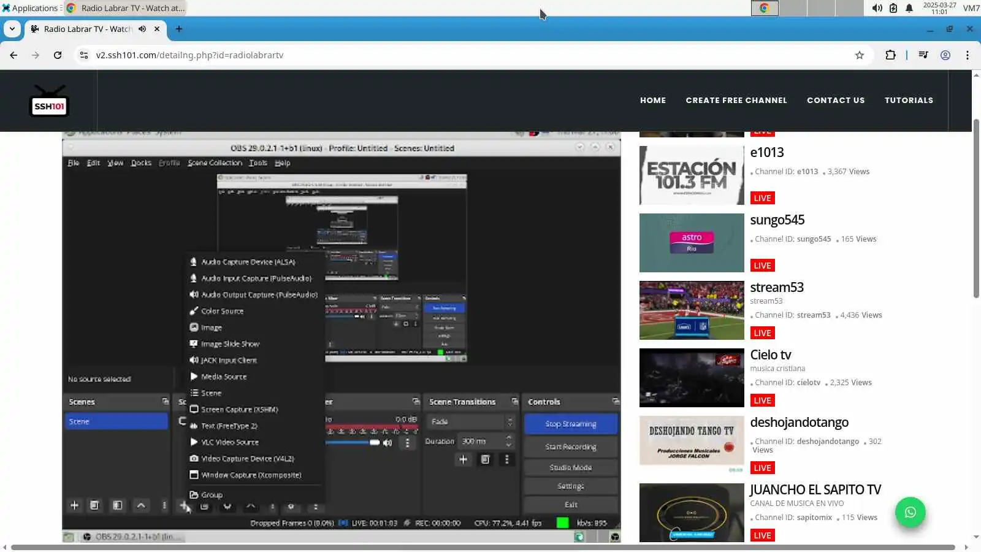This screenshot has width=981, height=552.
Task: Remove transition with the trash icon
Action: 485,459
